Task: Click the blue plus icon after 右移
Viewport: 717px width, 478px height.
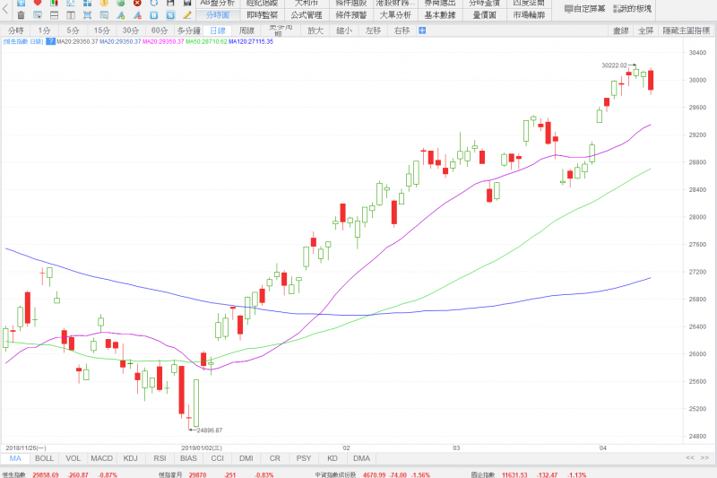Action: point(422,30)
